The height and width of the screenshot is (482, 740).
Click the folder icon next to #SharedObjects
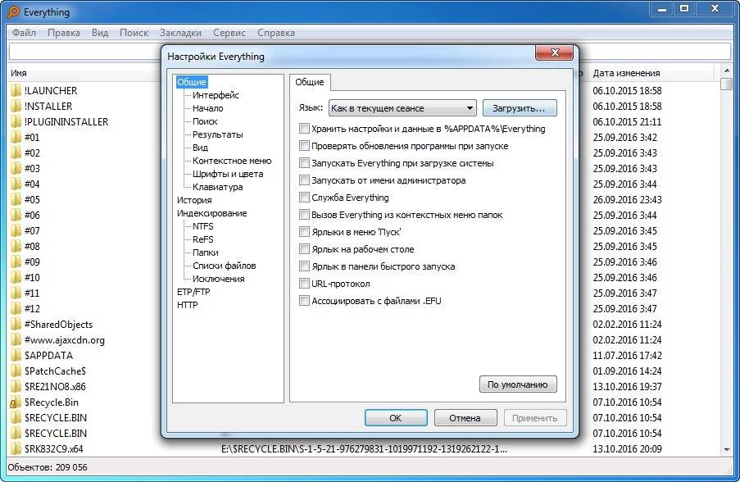[16, 325]
